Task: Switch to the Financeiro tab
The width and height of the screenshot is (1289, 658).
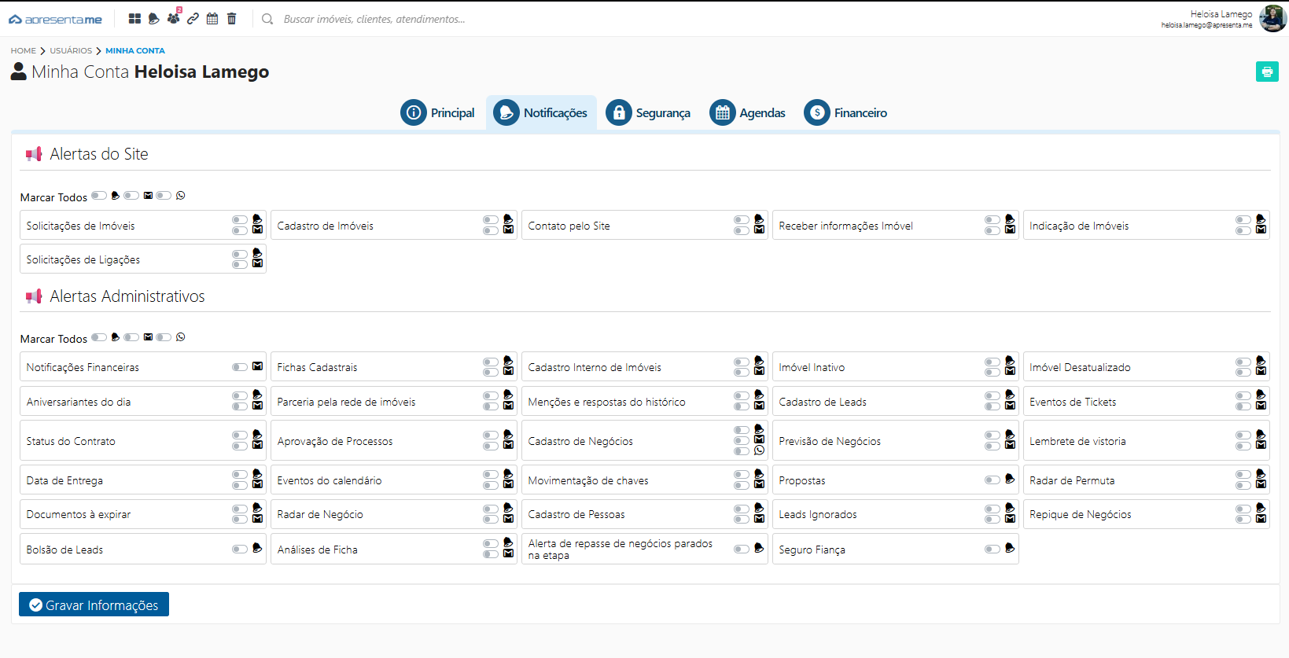Action: [845, 112]
